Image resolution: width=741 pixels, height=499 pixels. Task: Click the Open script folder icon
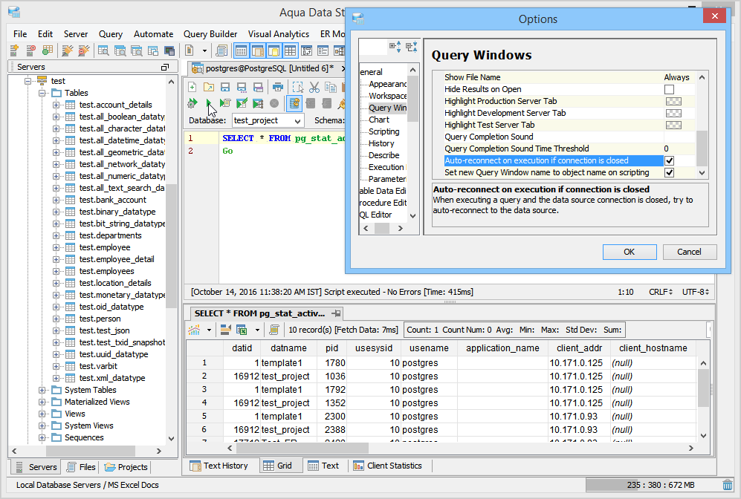pyautogui.click(x=208, y=87)
